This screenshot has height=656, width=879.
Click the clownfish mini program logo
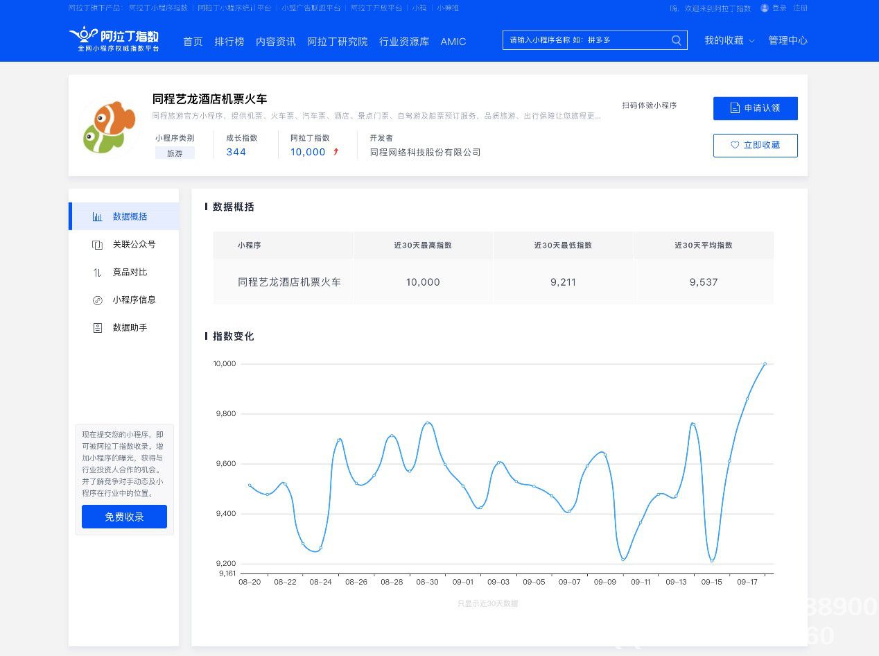[109, 127]
